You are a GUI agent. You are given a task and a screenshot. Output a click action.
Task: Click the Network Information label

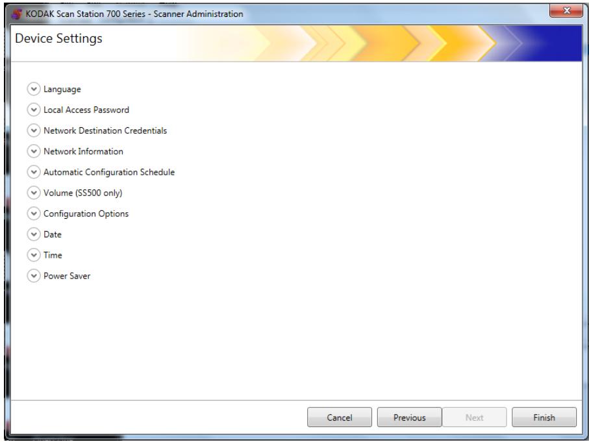click(x=83, y=151)
